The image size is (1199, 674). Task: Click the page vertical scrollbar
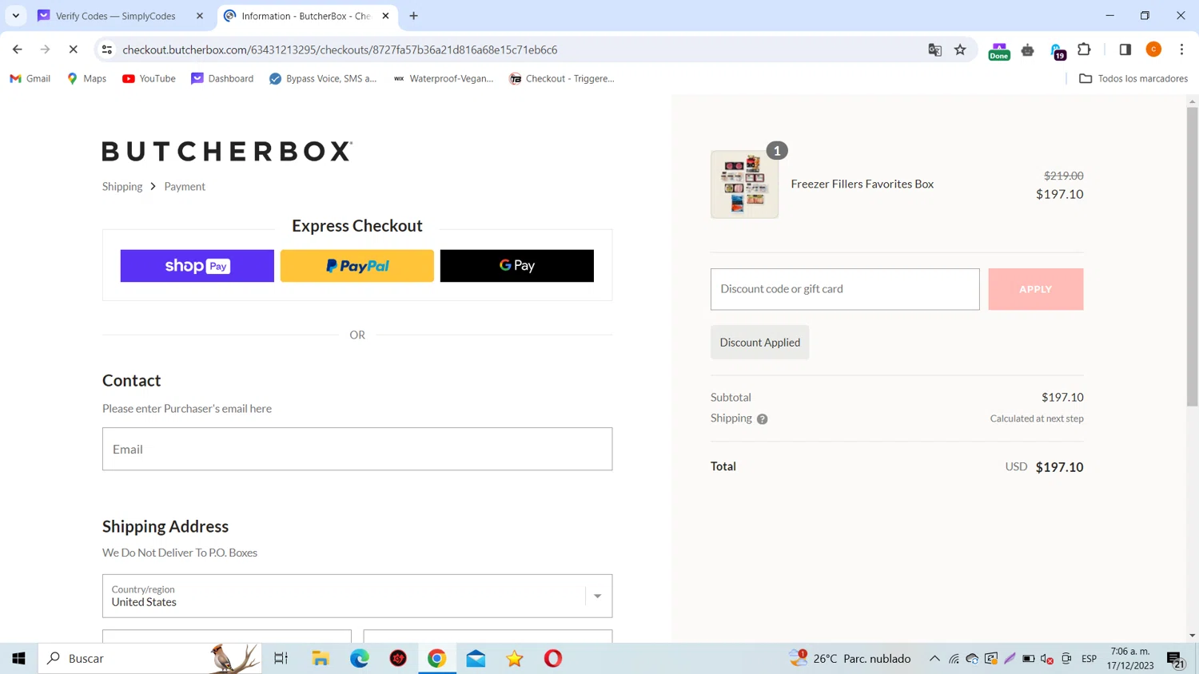coord(1193,256)
